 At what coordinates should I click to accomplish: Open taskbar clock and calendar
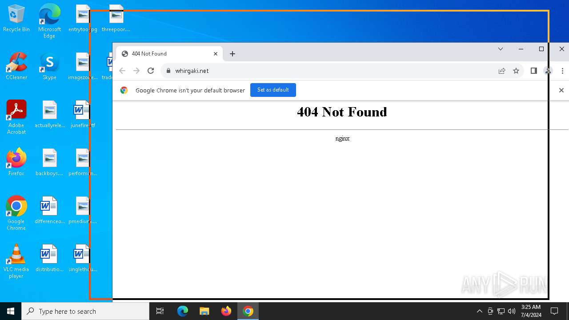(531, 311)
